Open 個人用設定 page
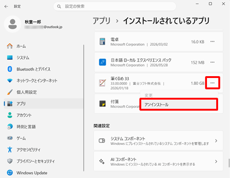 (44, 92)
